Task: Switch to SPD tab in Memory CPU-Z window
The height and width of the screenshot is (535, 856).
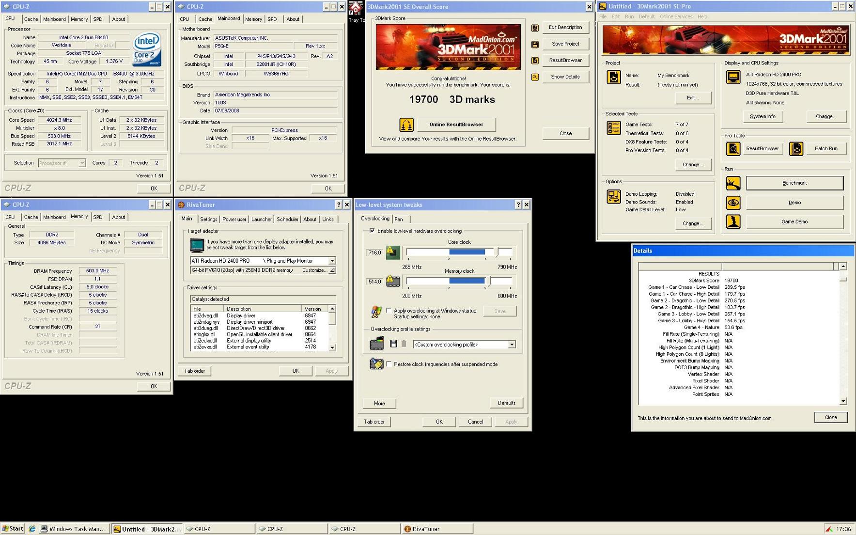Action: point(98,218)
